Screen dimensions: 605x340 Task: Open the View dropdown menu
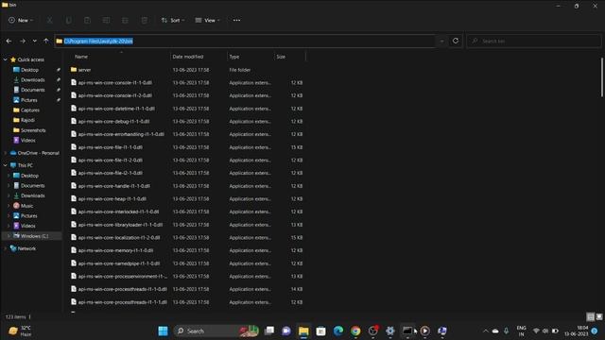click(x=208, y=20)
